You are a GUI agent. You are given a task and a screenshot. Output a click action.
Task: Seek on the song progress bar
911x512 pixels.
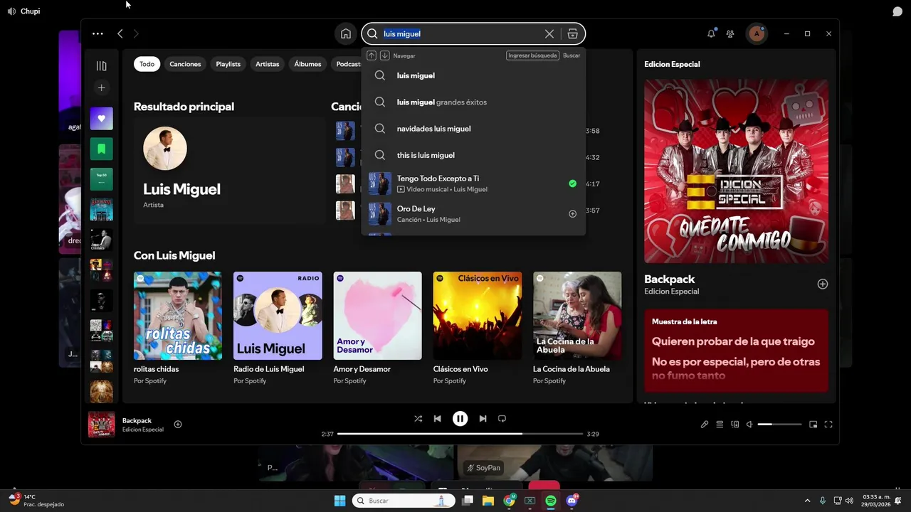tap(460, 434)
